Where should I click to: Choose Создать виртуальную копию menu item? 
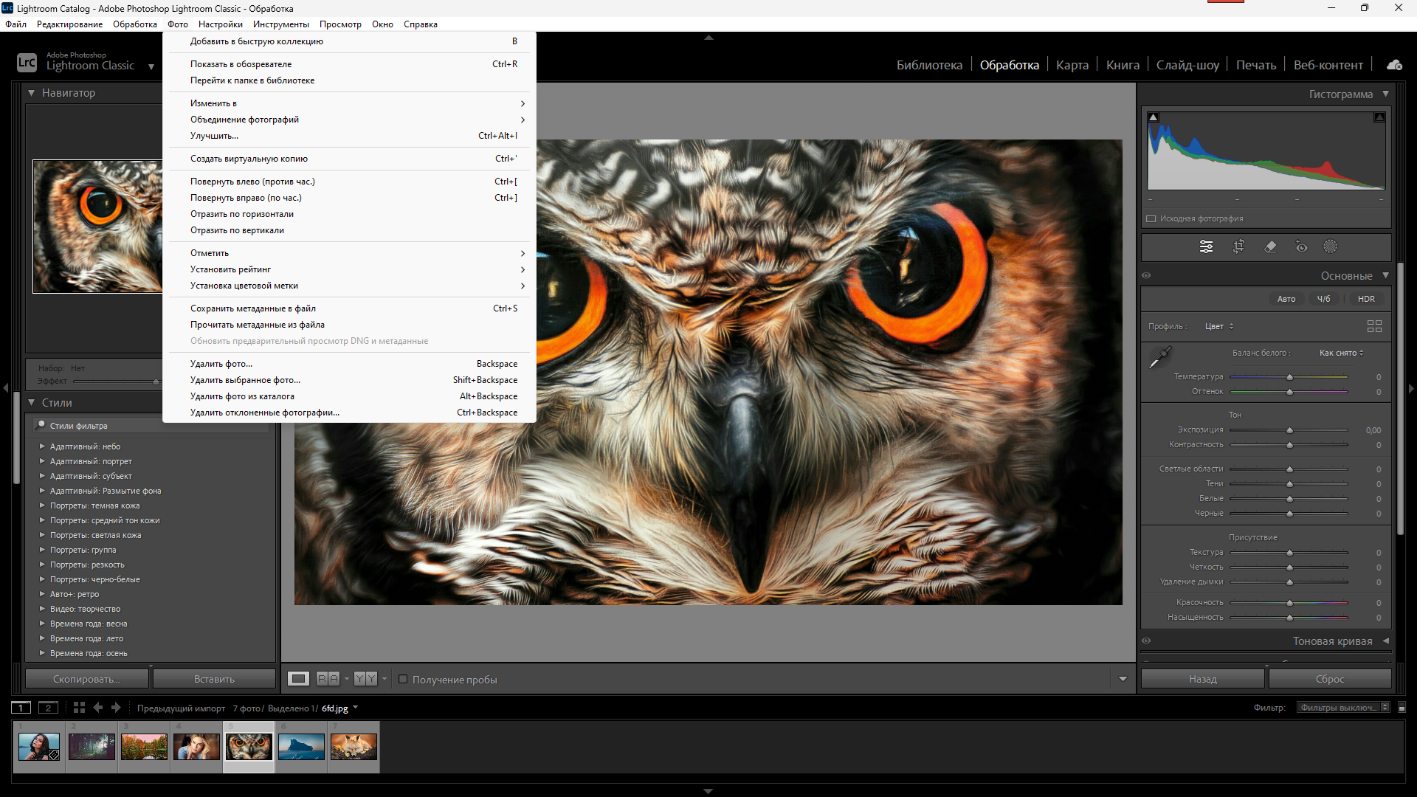(249, 159)
